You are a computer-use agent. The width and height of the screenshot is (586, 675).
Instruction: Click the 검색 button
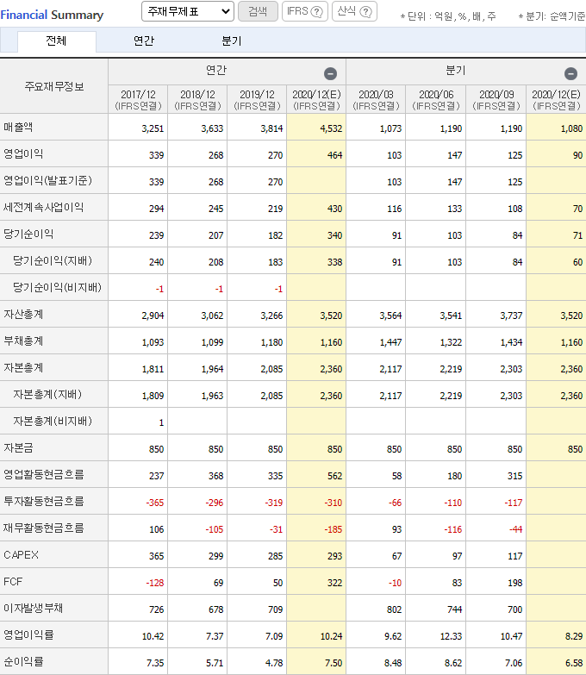point(258,11)
